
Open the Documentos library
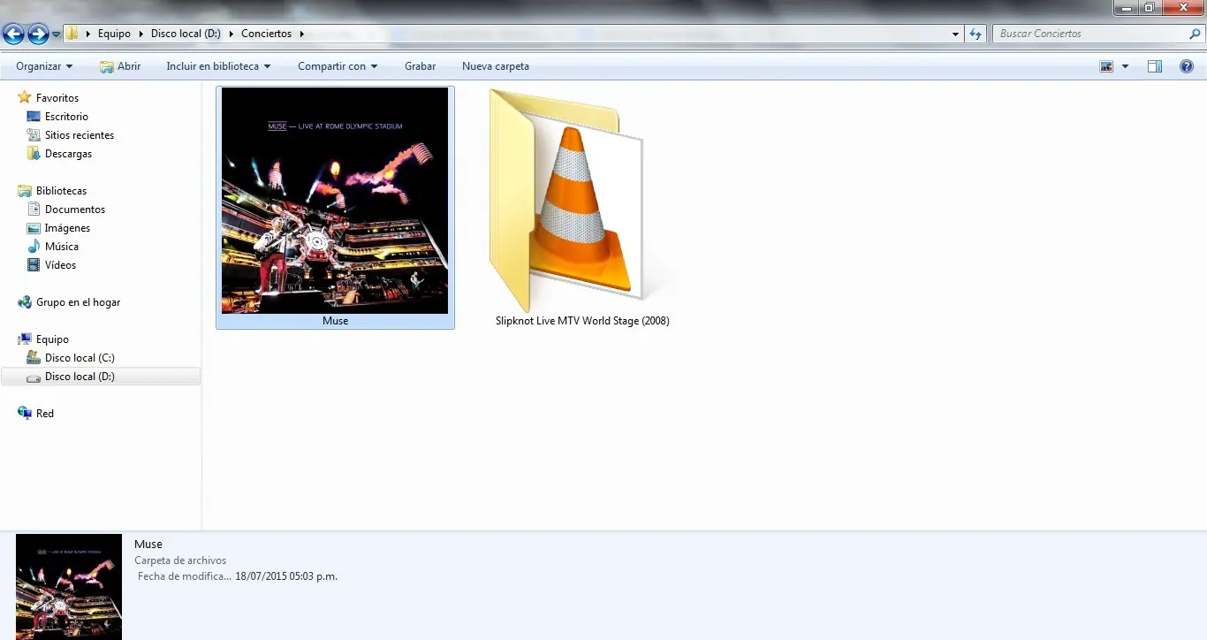(75, 210)
